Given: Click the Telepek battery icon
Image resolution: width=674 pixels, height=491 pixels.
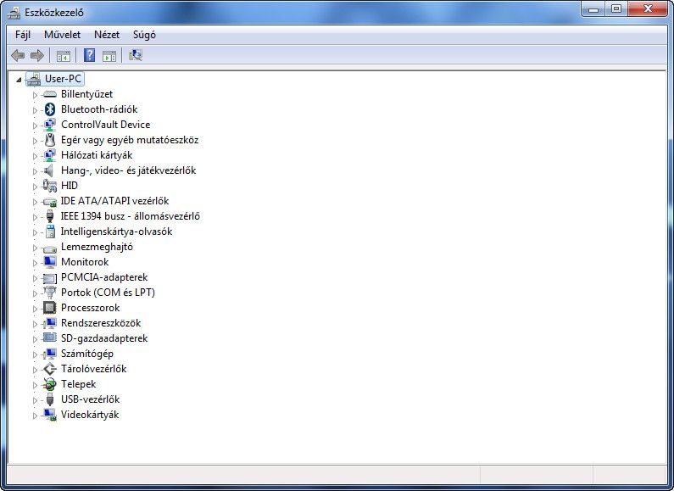Looking at the screenshot, I should tap(50, 384).
